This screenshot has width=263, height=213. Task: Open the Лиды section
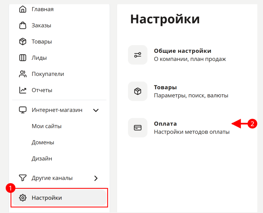point(39,58)
